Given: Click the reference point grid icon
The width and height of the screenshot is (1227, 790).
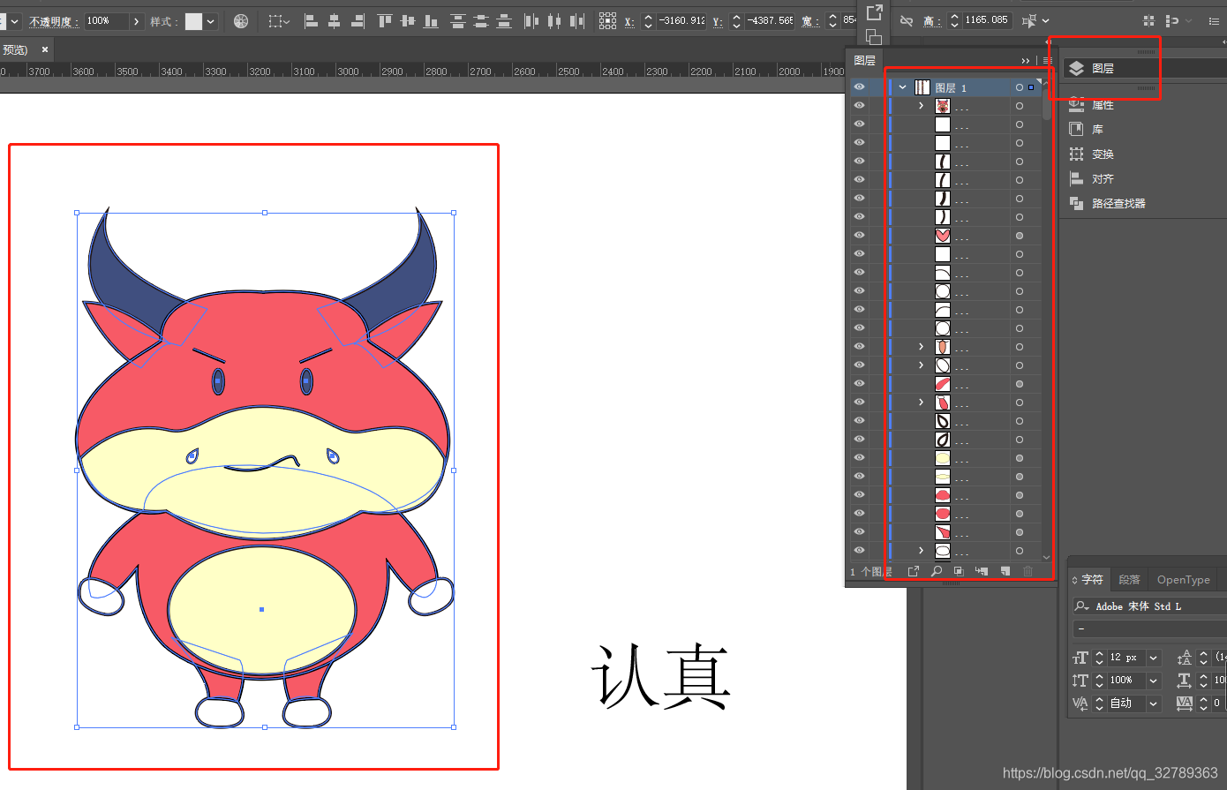Looking at the screenshot, I should tap(607, 21).
